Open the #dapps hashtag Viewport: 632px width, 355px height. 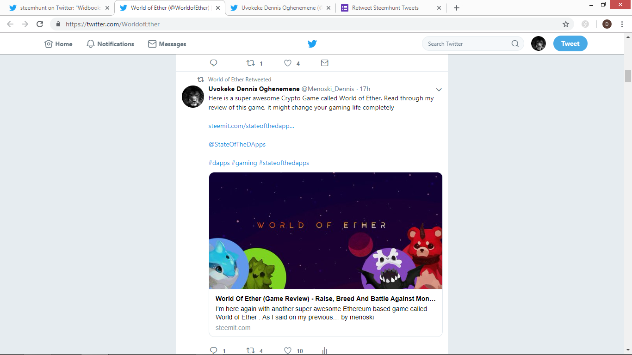219,163
